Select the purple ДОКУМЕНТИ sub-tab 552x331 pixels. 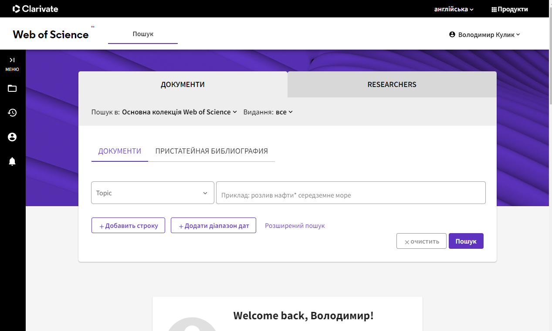(120, 151)
